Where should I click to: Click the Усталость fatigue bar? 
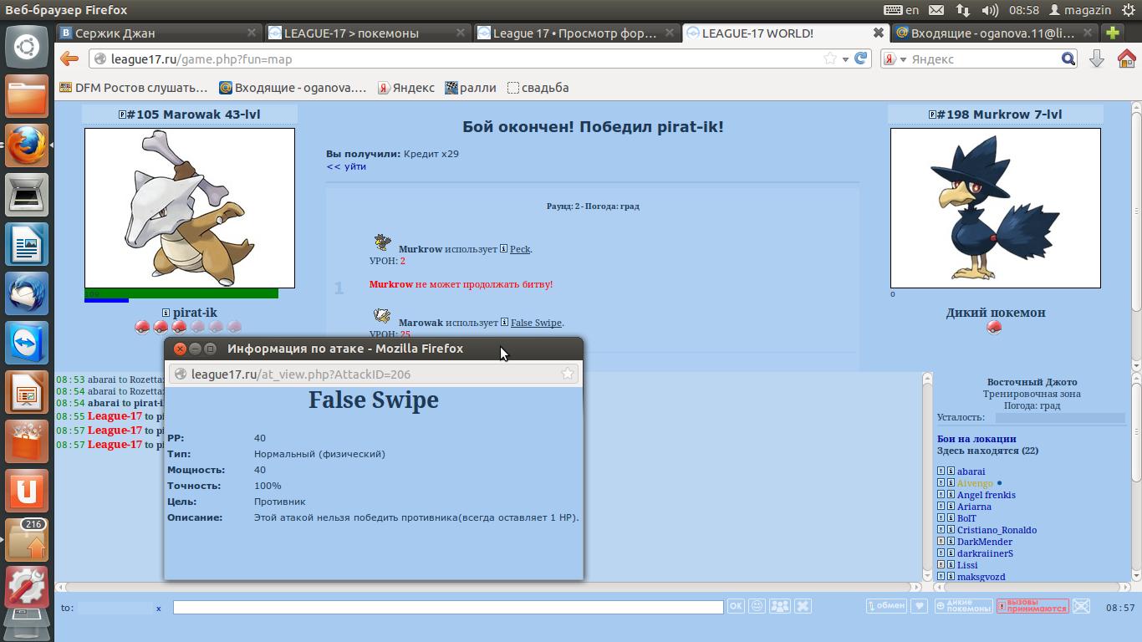(x=1060, y=417)
